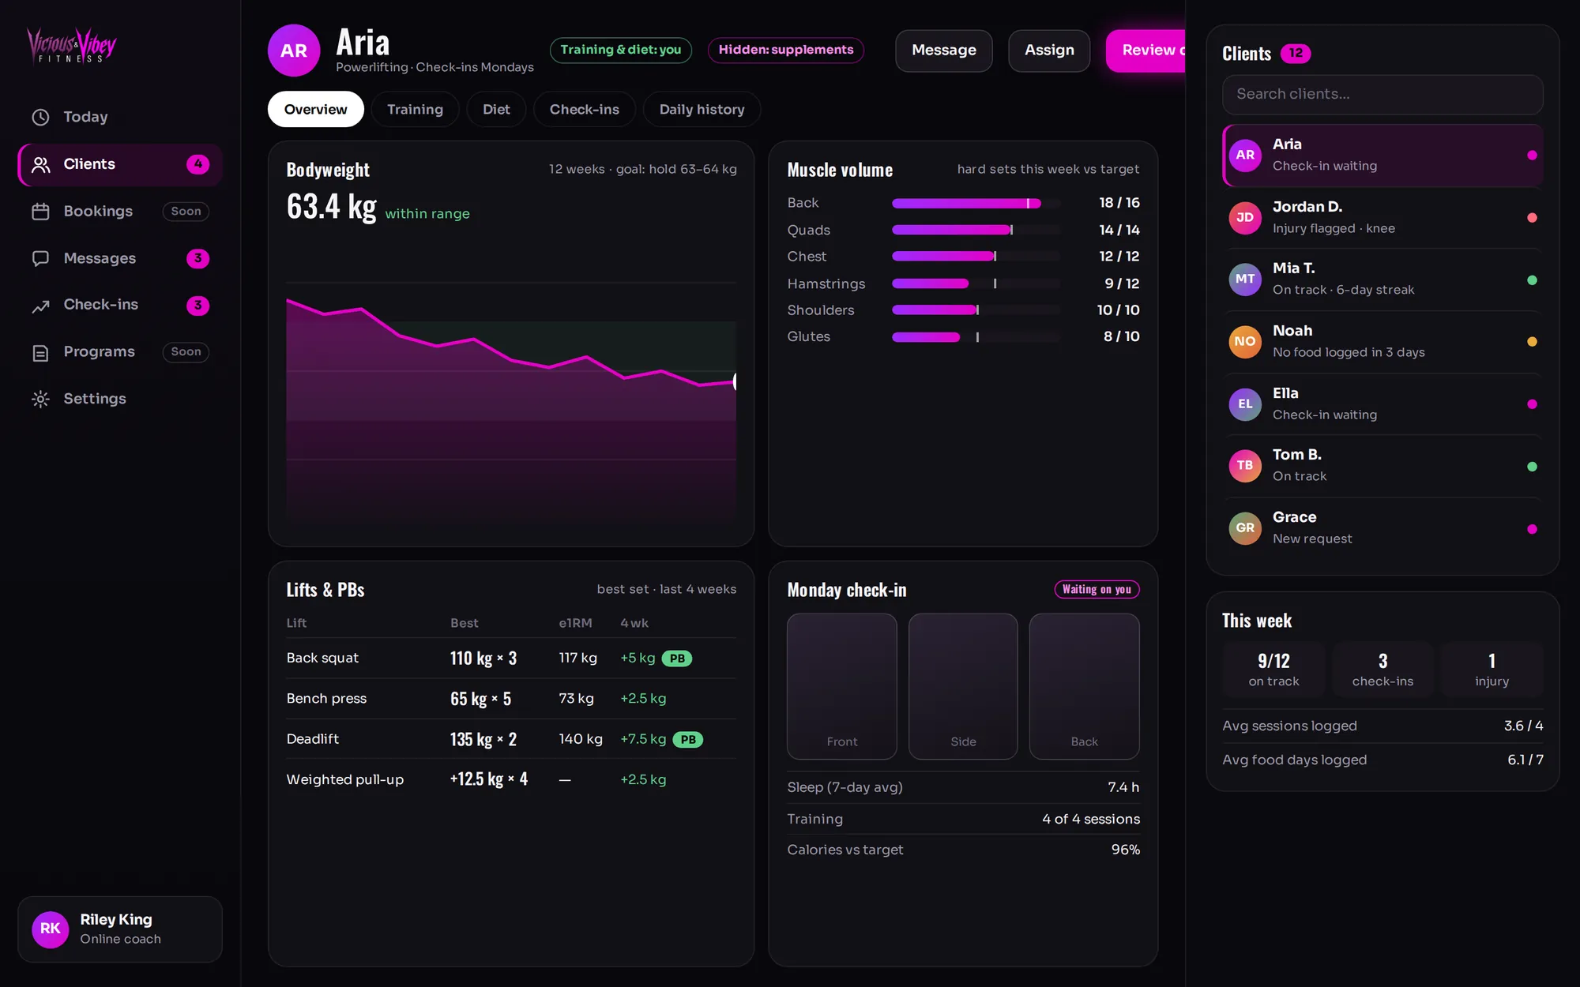The height and width of the screenshot is (987, 1580).
Task: Click the Clients people icon
Action: point(40,164)
